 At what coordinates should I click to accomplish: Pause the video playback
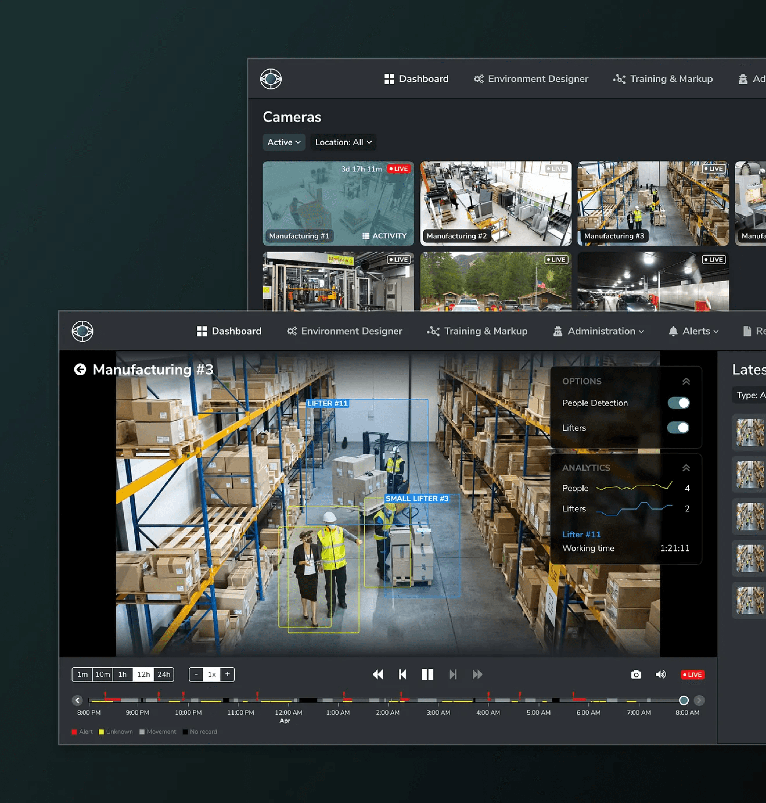point(427,675)
